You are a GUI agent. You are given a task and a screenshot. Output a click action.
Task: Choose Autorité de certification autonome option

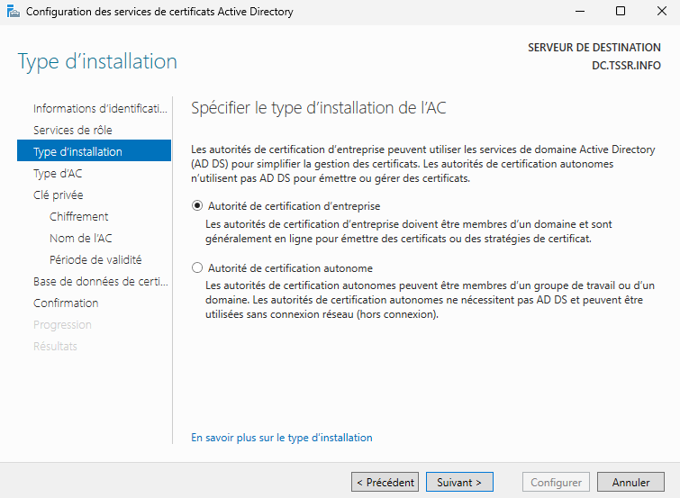pos(198,268)
